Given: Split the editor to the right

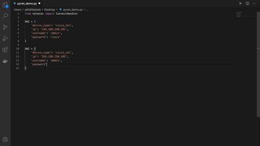Looking at the screenshot, I should tap(247, 4).
